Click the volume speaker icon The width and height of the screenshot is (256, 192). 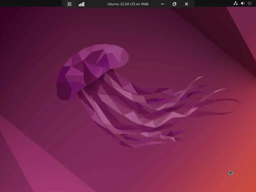243,3
